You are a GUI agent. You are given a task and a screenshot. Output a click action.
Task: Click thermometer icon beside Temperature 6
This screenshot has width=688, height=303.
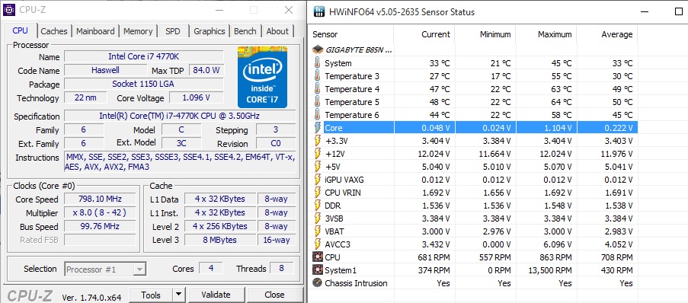pyautogui.click(x=317, y=115)
